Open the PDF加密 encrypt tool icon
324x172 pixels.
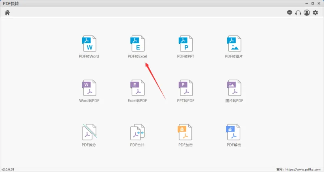click(x=185, y=132)
